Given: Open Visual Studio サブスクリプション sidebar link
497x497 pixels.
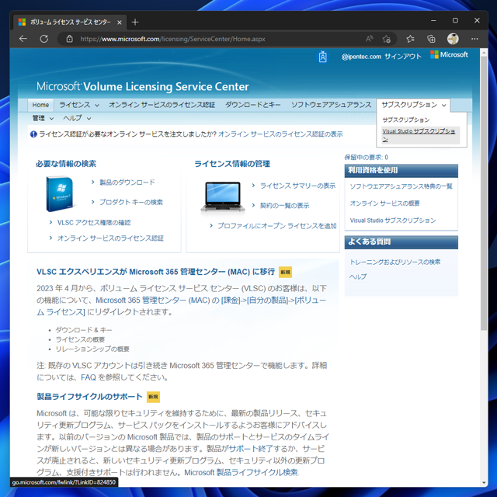Looking at the screenshot, I should click(393, 221).
